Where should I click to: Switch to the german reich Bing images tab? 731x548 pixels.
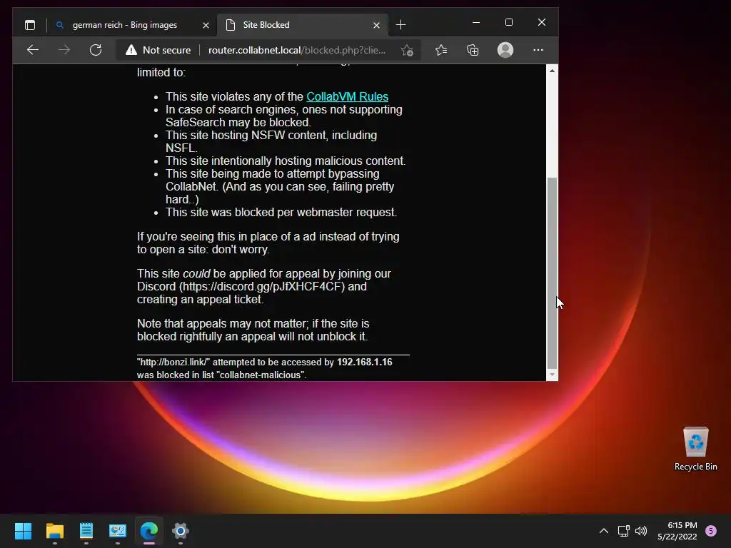124,25
